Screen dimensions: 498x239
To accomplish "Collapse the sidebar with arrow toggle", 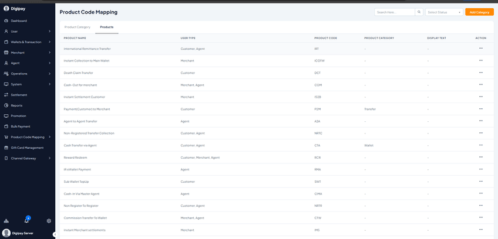I will [x=55, y=234].
